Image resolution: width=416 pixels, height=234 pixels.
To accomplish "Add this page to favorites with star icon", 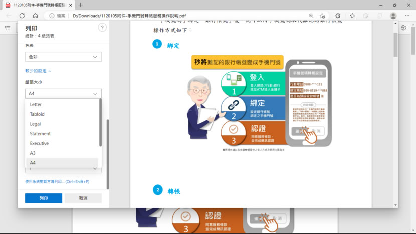I will pyautogui.click(x=323, y=16).
